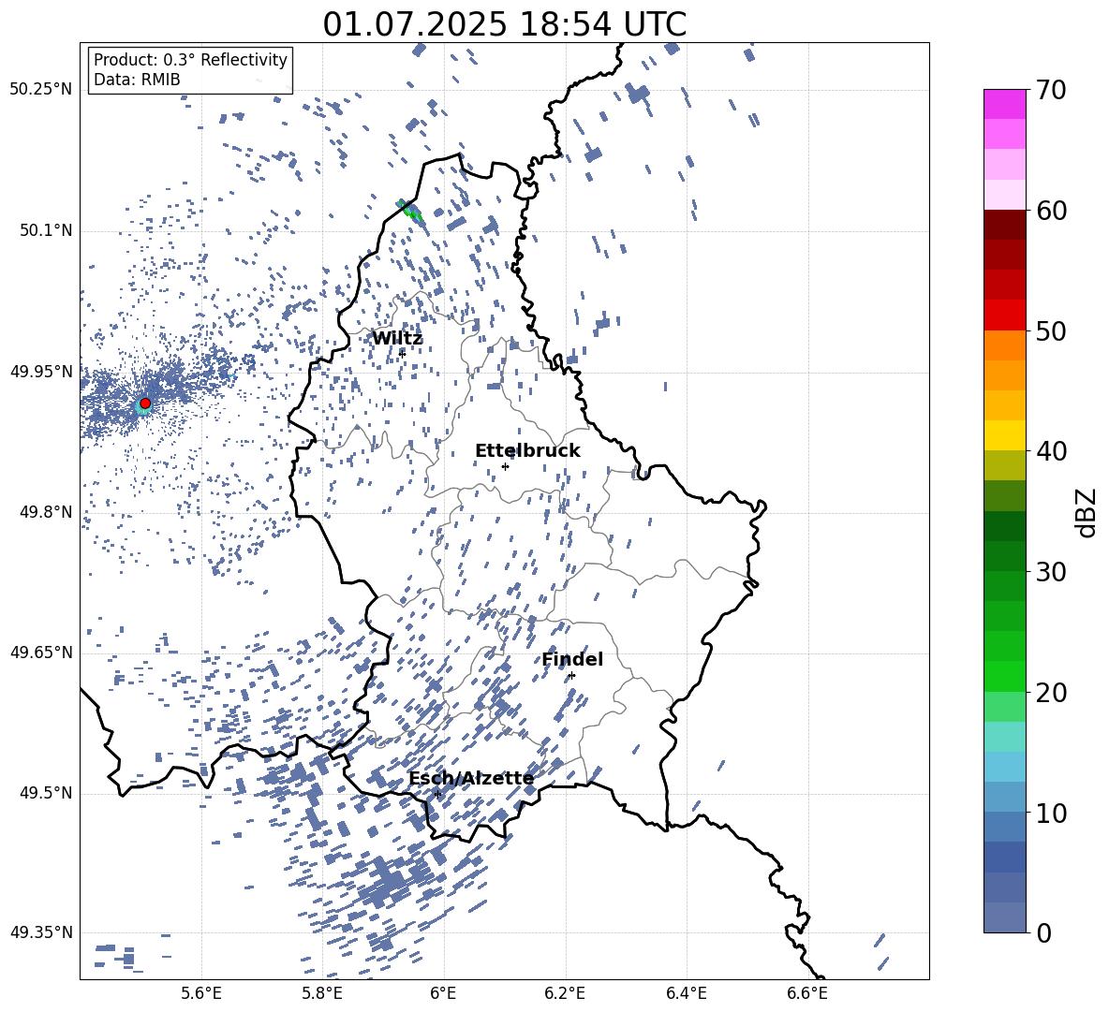
Task: Click the cyan swatch above 10 dBZ
Action: point(1004,766)
